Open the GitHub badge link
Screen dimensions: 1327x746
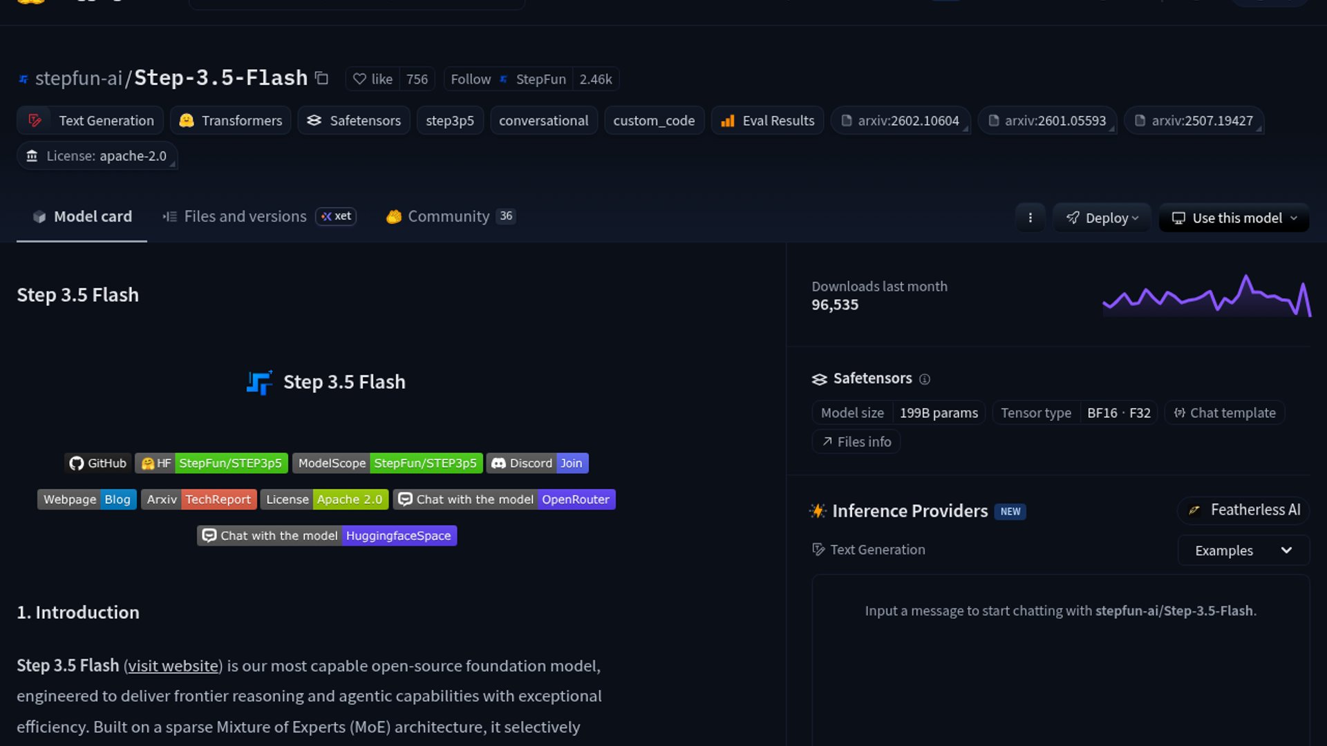[97, 463]
